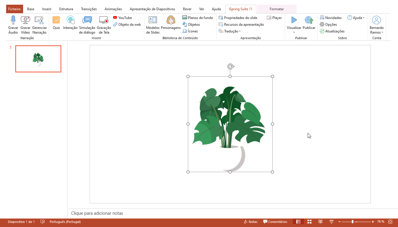Open the Bernardo Ramos account dropdown
This screenshot has width=398, height=227.
(x=377, y=32)
